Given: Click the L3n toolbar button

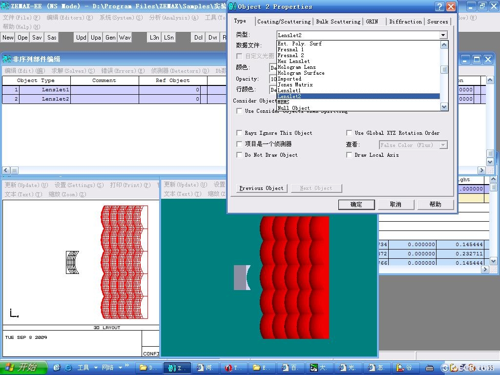Looking at the screenshot, I should pyautogui.click(x=154, y=37).
